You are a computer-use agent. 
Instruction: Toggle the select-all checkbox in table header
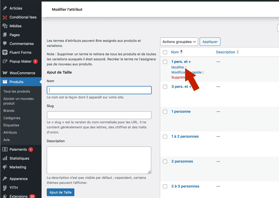(x=165, y=52)
